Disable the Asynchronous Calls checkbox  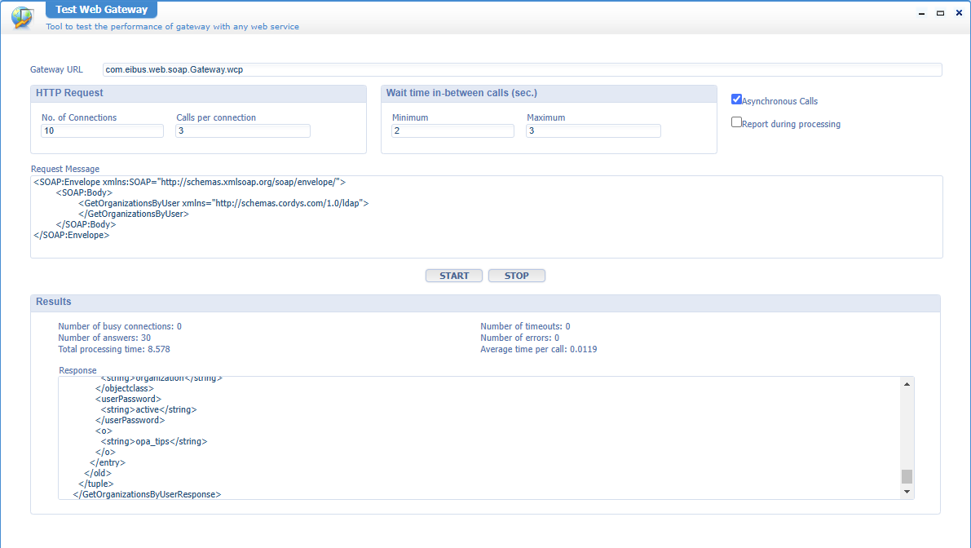point(736,99)
